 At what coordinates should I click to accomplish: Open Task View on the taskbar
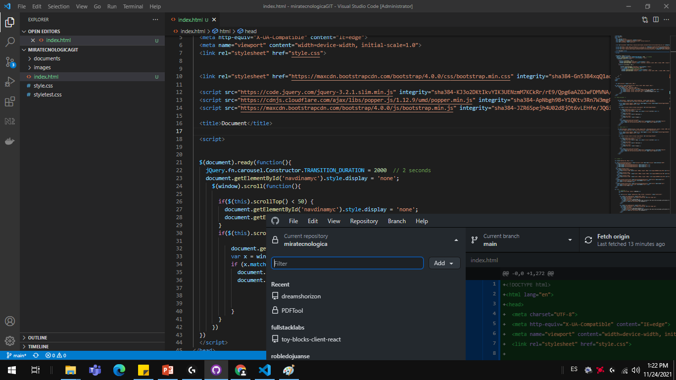point(35,370)
